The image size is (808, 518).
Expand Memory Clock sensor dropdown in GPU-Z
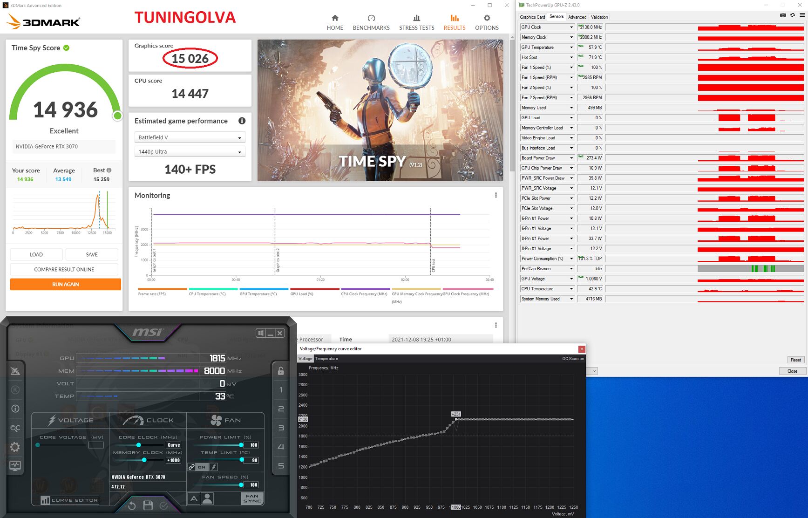tap(571, 37)
